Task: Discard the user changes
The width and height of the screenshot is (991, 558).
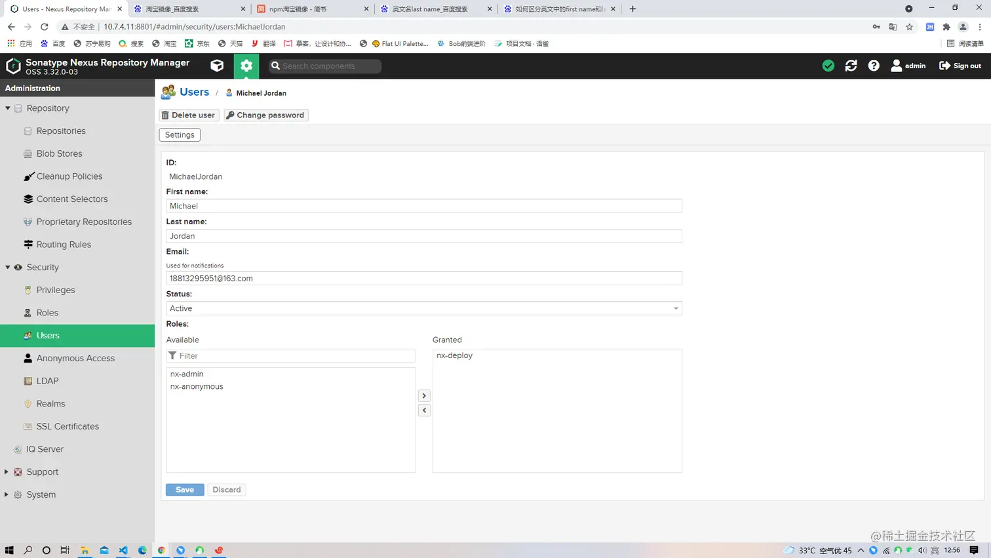Action: [x=226, y=490]
